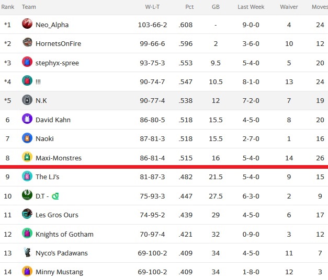This screenshot has width=328, height=280.
Task: Click David Kahn's purple jersey avatar
Action: click(x=27, y=119)
